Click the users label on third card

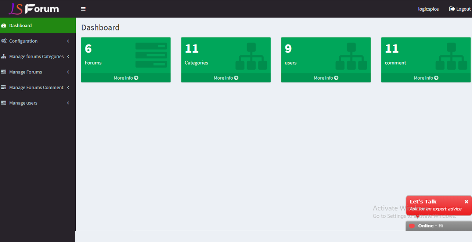(x=291, y=63)
